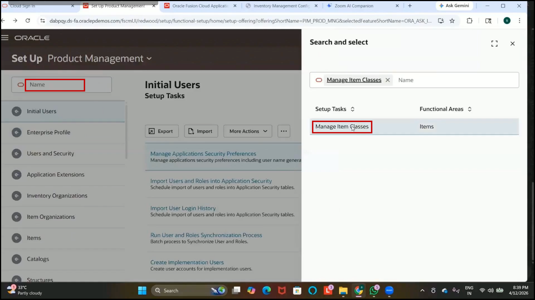The width and height of the screenshot is (535, 300).
Task: Click the Manage Item Classes chip text
Action: tap(354, 80)
